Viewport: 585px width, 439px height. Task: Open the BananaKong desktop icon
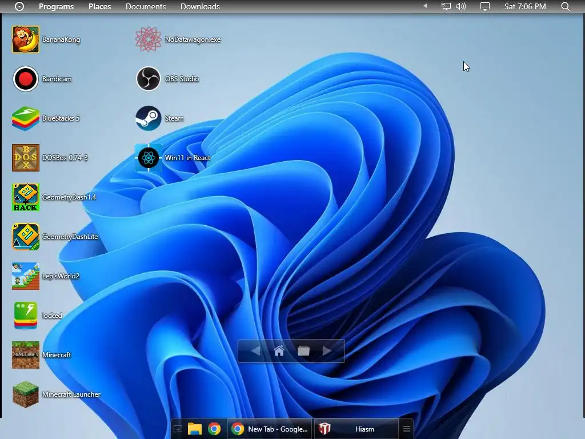click(x=25, y=39)
